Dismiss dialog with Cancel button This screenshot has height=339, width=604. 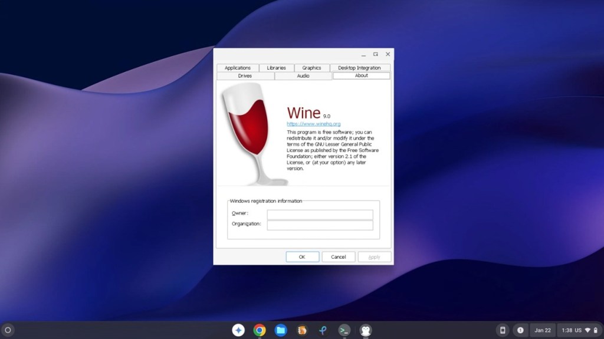click(x=338, y=257)
